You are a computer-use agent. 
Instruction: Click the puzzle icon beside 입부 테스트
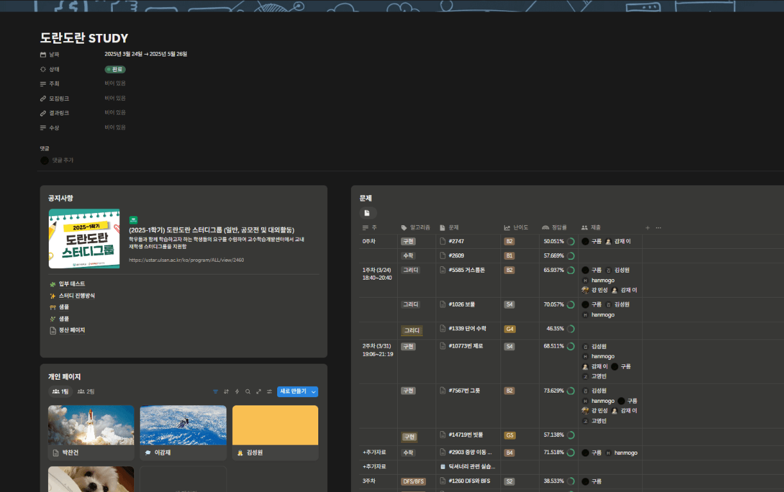(53, 284)
